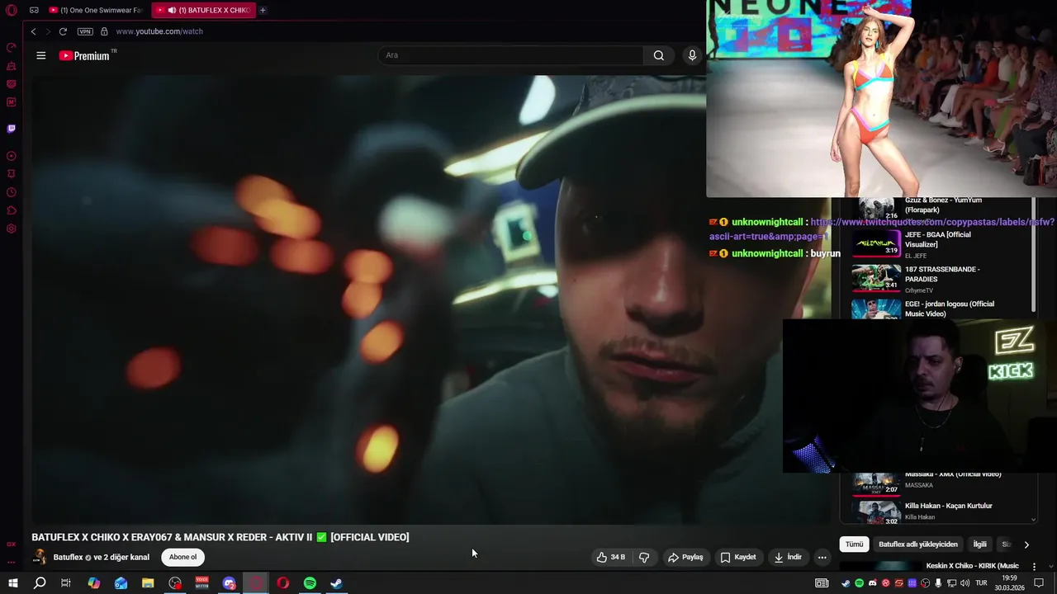Image resolution: width=1057 pixels, height=594 pixels.
Task: Reload the YouTube page
Action: point(63,31)
